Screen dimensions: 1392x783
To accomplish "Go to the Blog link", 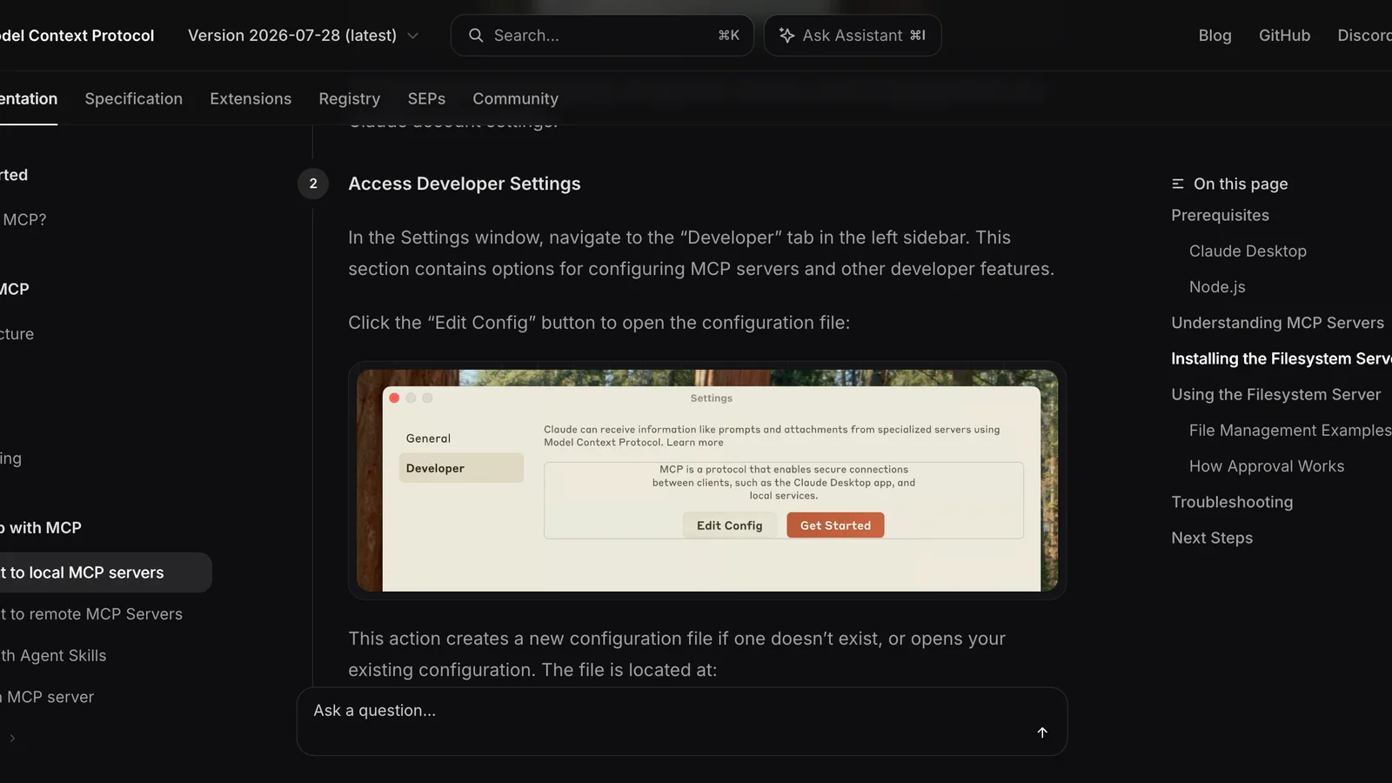I will click(1215, 36).
